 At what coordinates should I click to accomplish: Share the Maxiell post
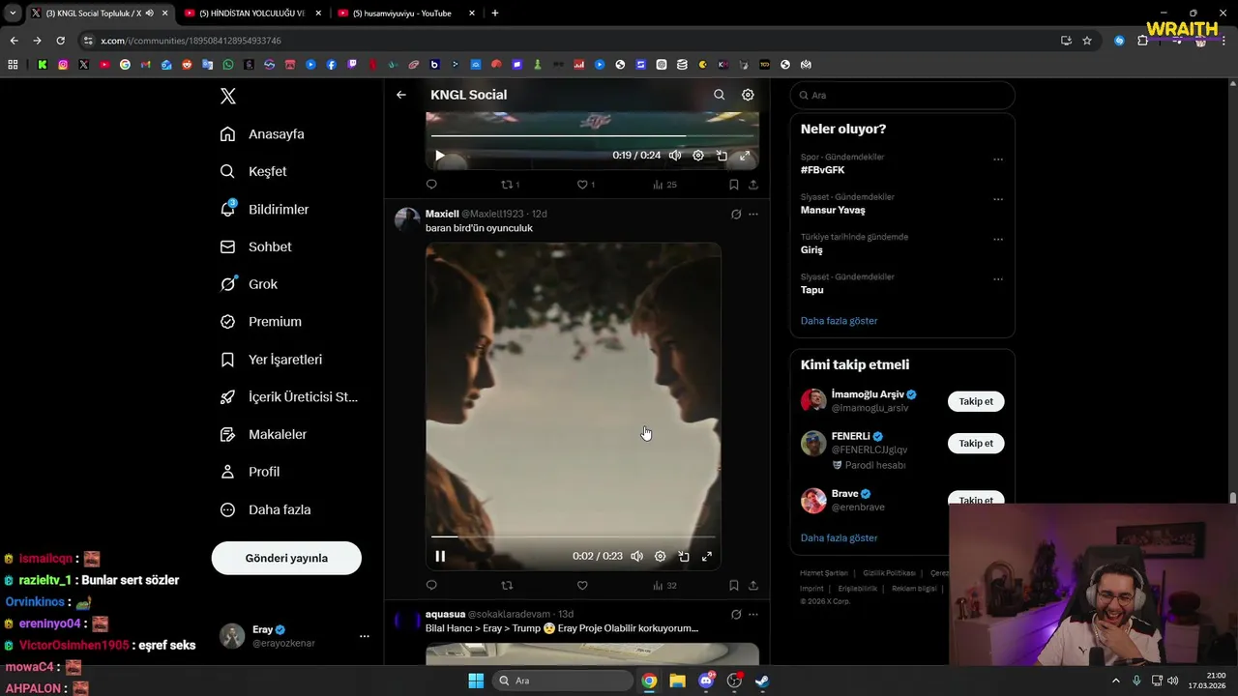(753, 585)
